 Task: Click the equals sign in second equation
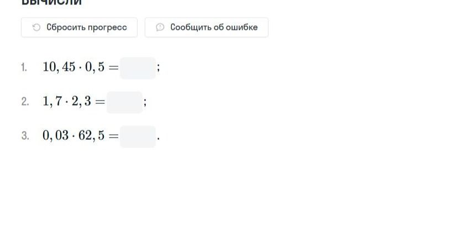point(100,102)
